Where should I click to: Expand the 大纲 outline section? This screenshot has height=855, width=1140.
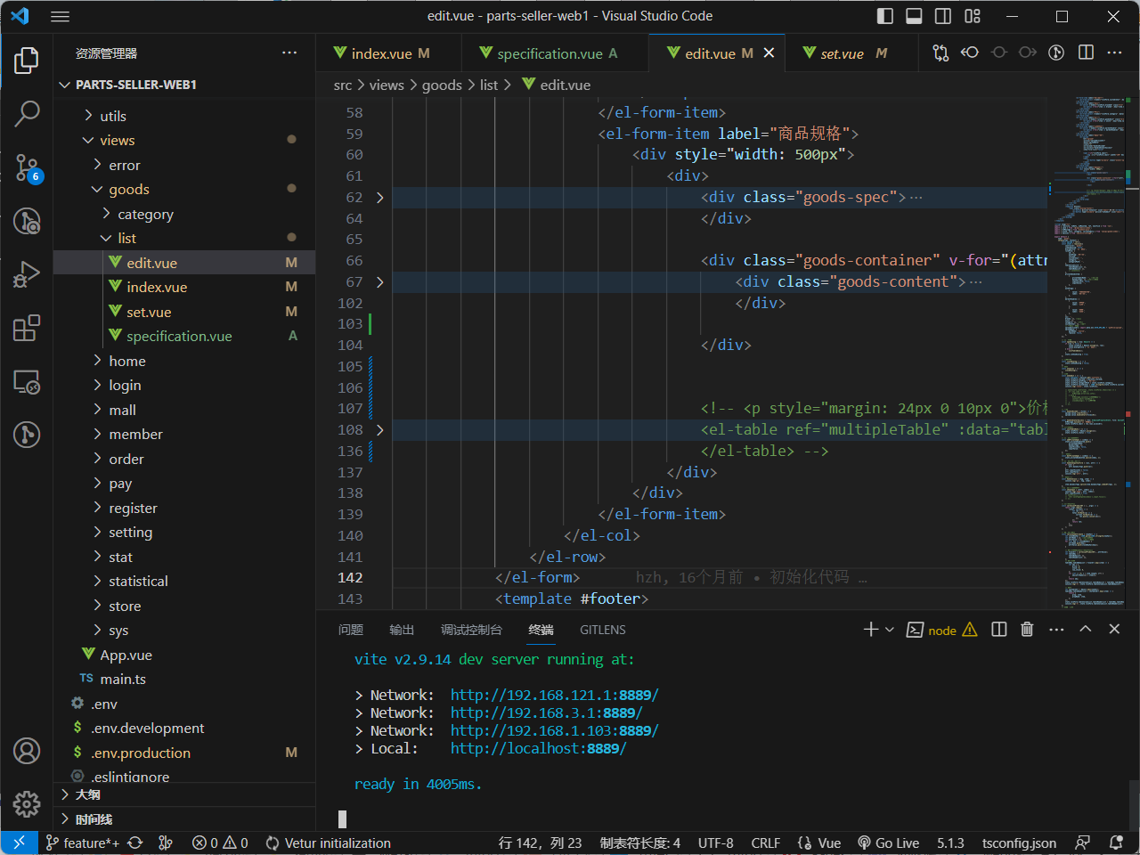pos(184,794)
